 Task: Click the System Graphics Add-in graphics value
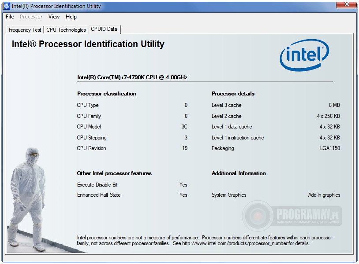coord(324,195)
